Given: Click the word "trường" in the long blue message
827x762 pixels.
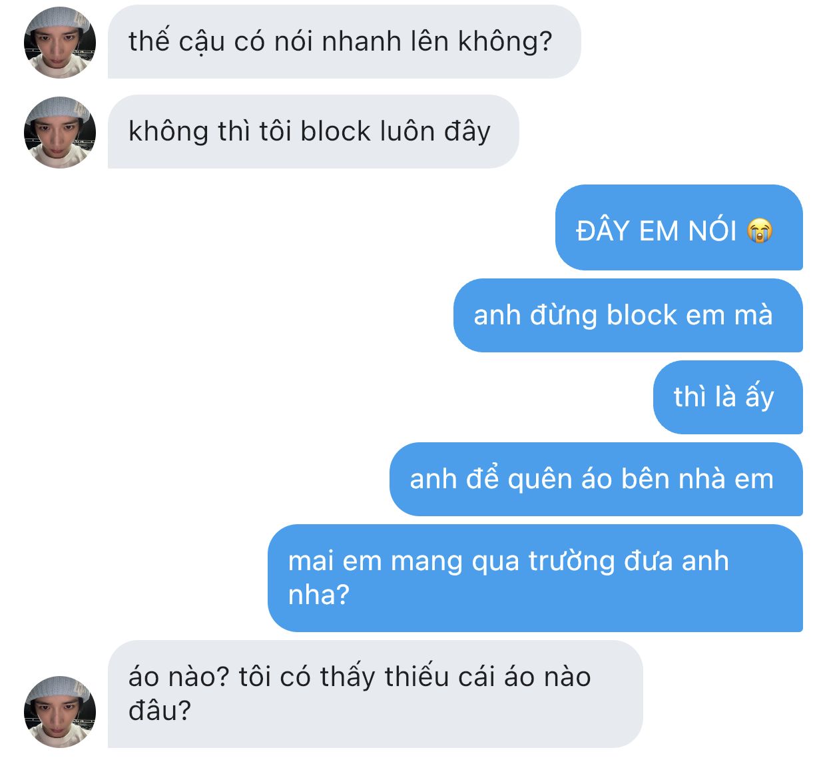Looking at the screenshot, I should point(572,562).
